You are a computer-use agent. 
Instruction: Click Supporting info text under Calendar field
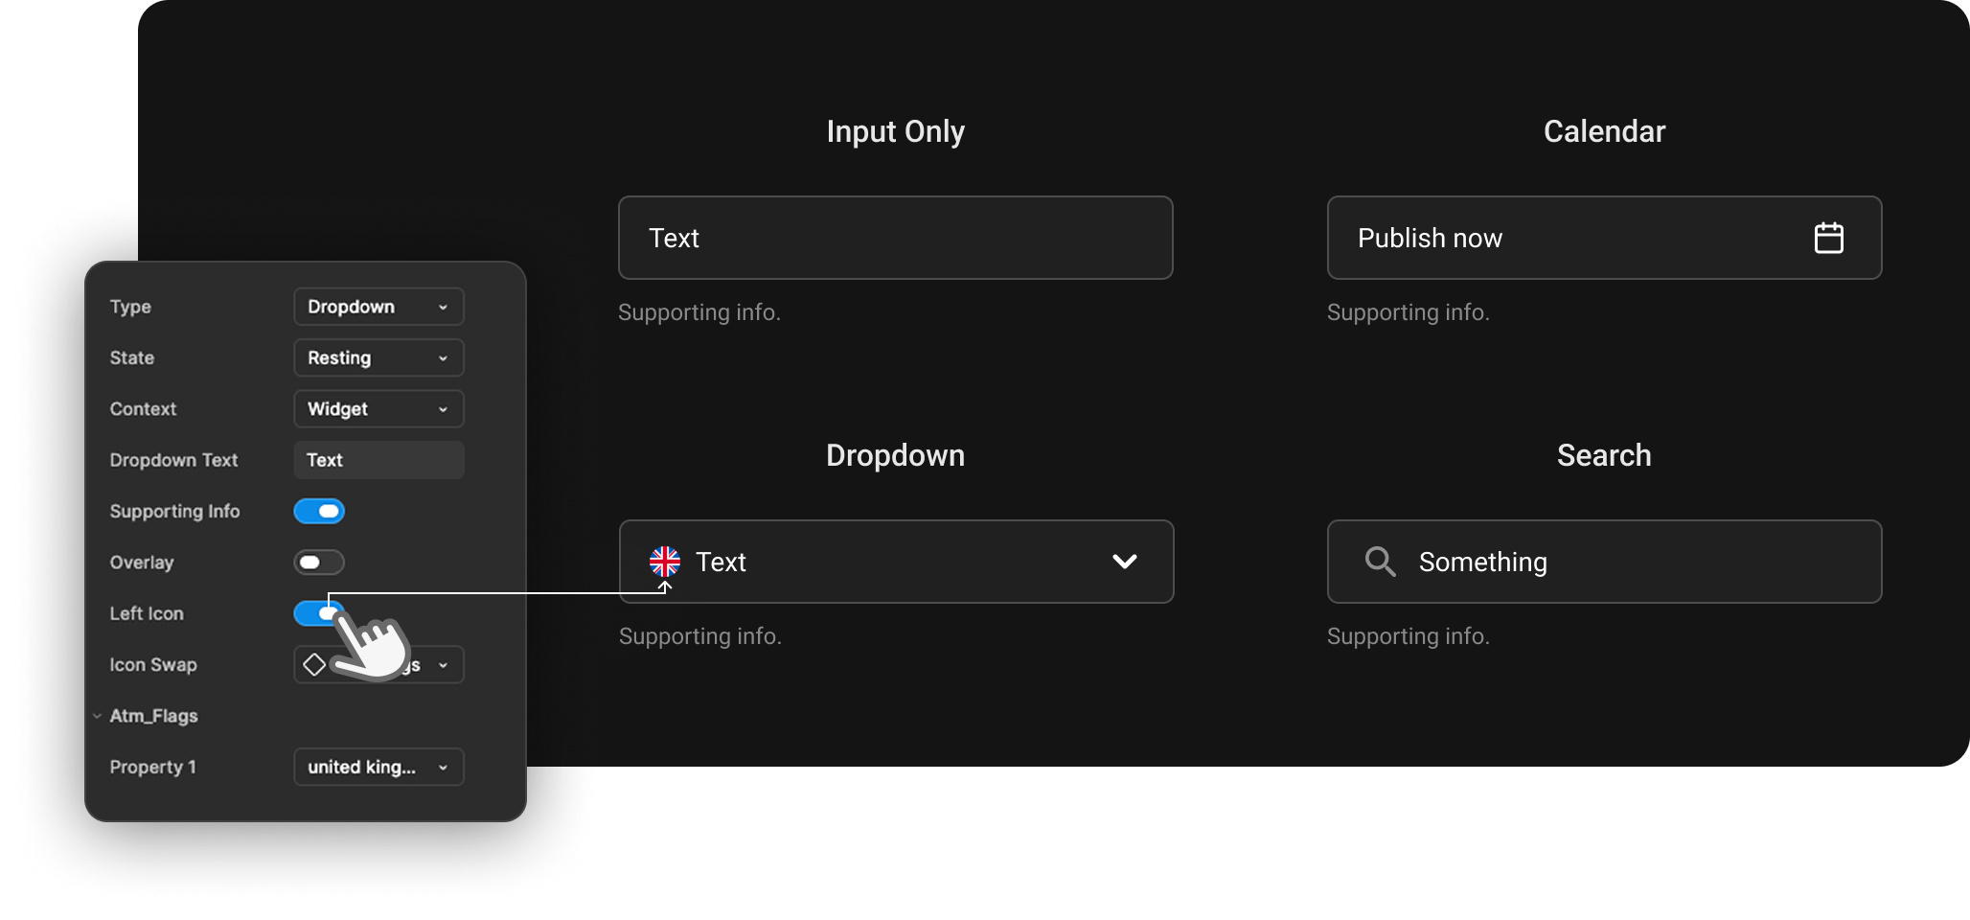coord(1408,312)
